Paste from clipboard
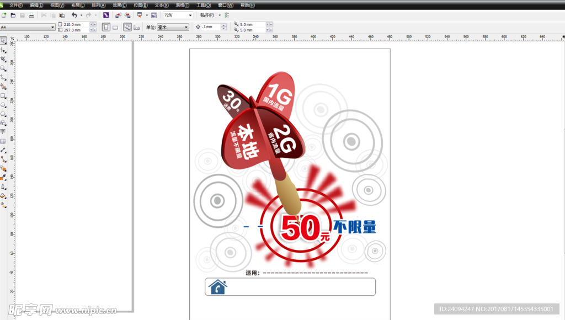Image resolution: width=565 pixels, height=320 pixels. point(62,15)
